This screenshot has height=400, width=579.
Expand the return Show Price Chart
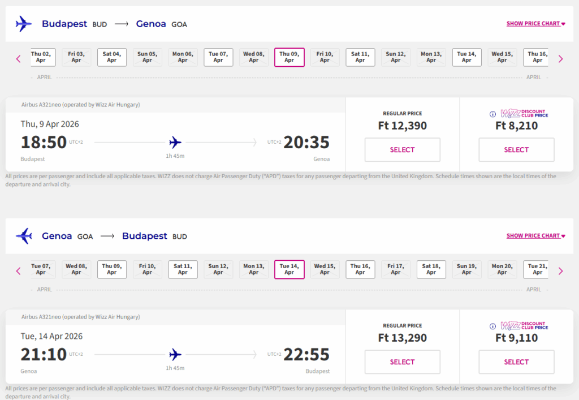click(535, 236)
